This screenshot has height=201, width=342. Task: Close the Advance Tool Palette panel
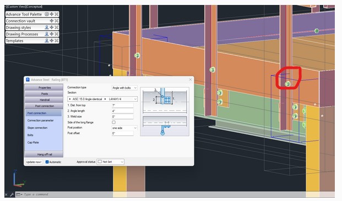click(x=57, y=14)
